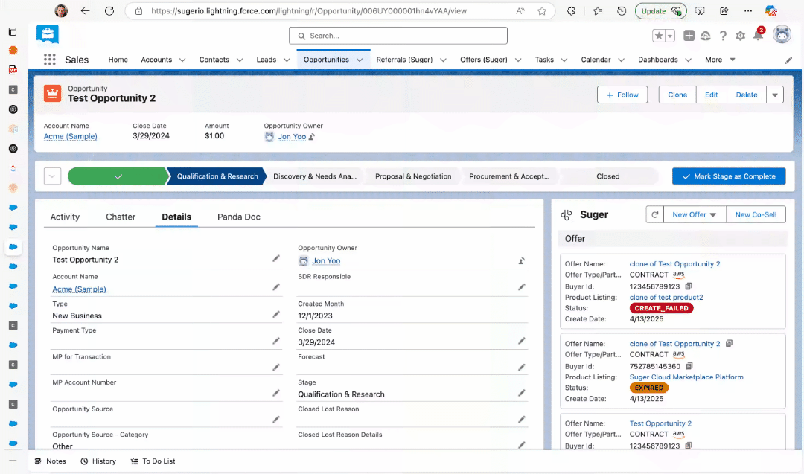Refresh the Suger panel
Screen dimensions: 804x474
pyautogui.click(x=655, y=215)
